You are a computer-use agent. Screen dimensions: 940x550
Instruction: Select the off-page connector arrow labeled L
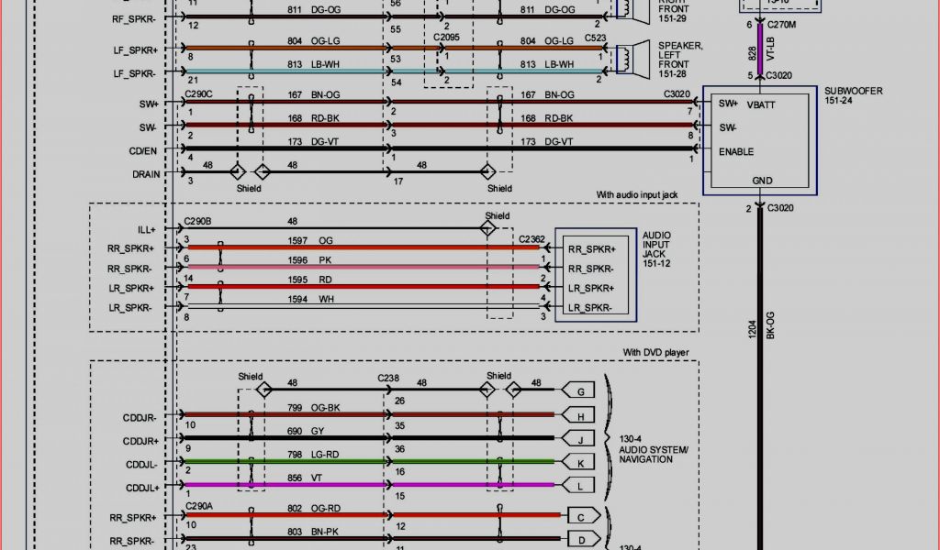580,484
